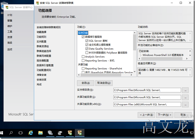
Task: Open 维护 in SQL Server 安装中心
Action: 10,26
